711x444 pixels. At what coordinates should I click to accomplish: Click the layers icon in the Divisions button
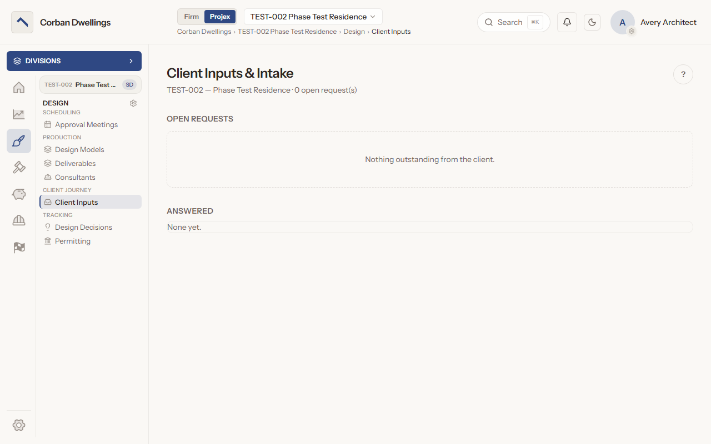pyautogui.click(x=17, y=61)
